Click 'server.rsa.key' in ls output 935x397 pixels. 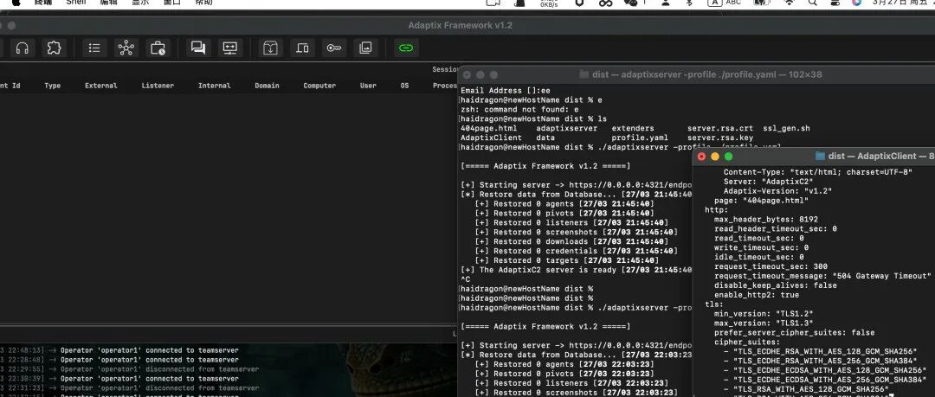tap(719, 138)
